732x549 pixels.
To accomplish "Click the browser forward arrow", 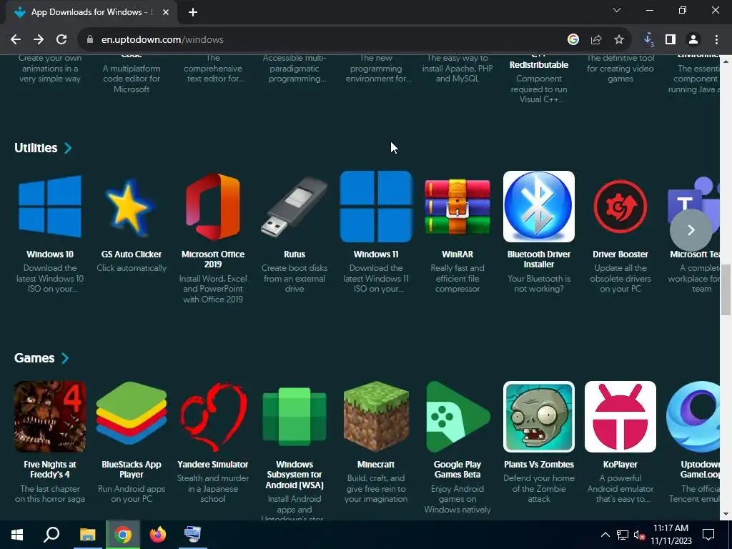I will click(39, 40).
